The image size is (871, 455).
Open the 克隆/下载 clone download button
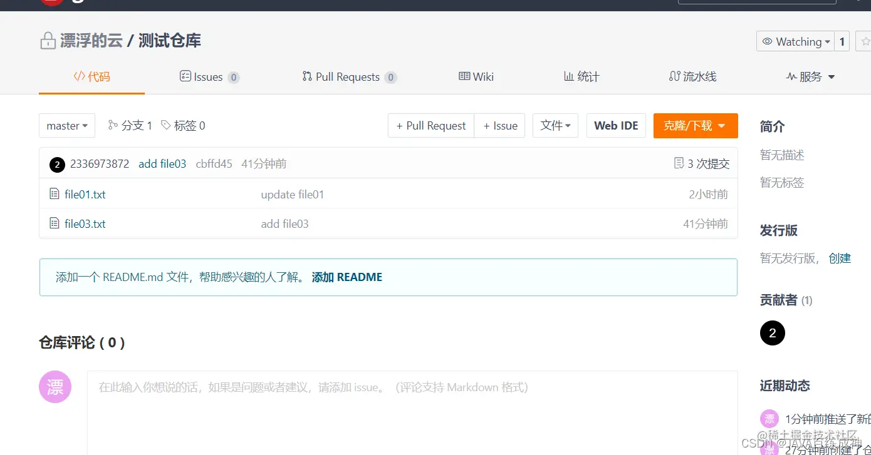pos(696,126)
